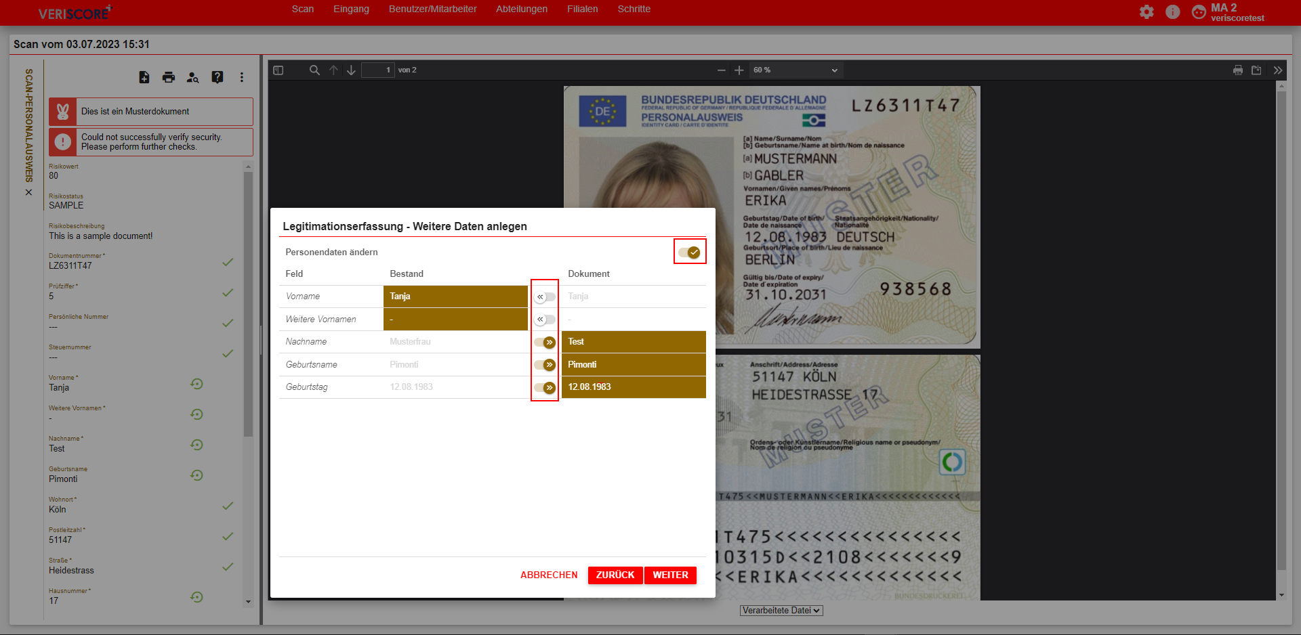Toggle the Geburtsname row switch

pyautogui.click(x=545, y=365)
